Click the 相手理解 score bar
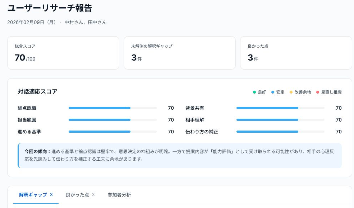The height and width of the screenshot is (208, 354). tap(280, 120)
